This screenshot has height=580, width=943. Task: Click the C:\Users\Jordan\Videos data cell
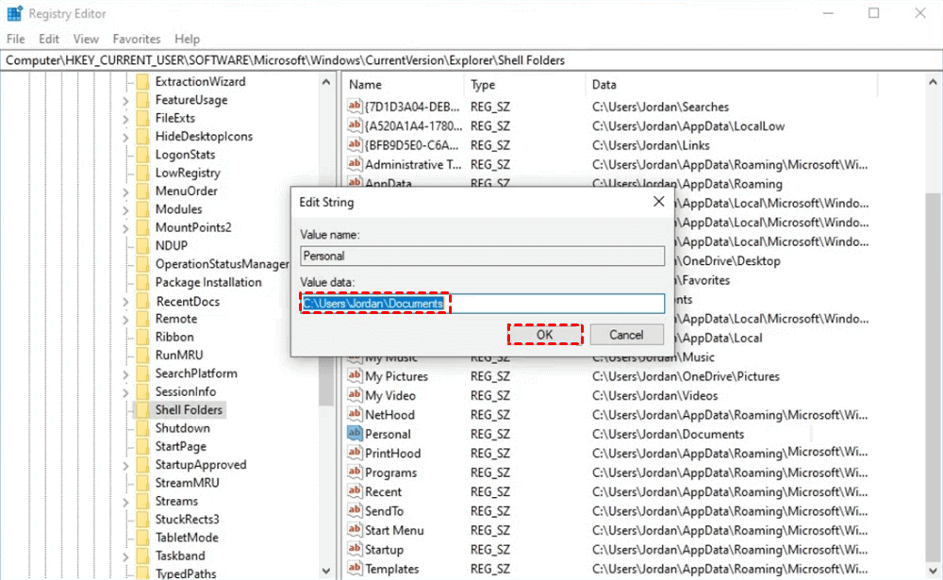click(655, 395)
